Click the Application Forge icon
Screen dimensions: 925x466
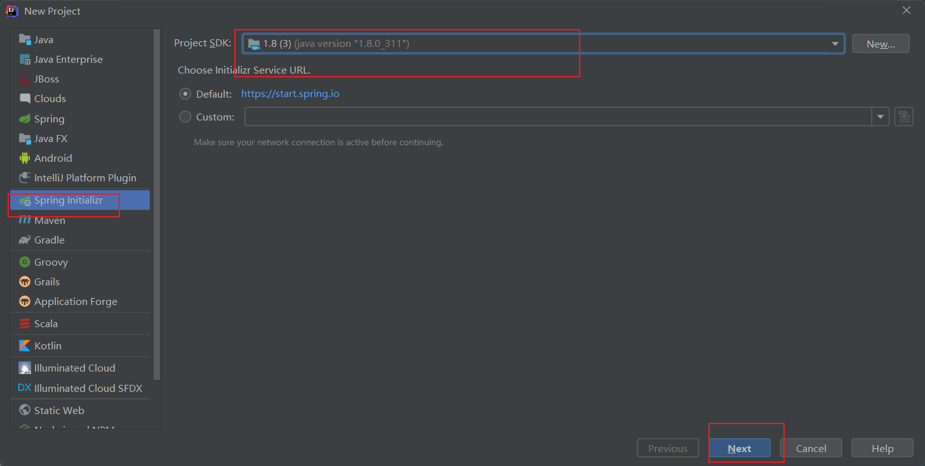(25, 301)
